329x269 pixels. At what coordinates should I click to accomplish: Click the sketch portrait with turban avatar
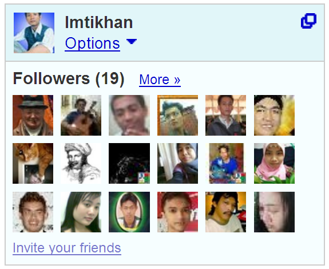click(81, 163)
